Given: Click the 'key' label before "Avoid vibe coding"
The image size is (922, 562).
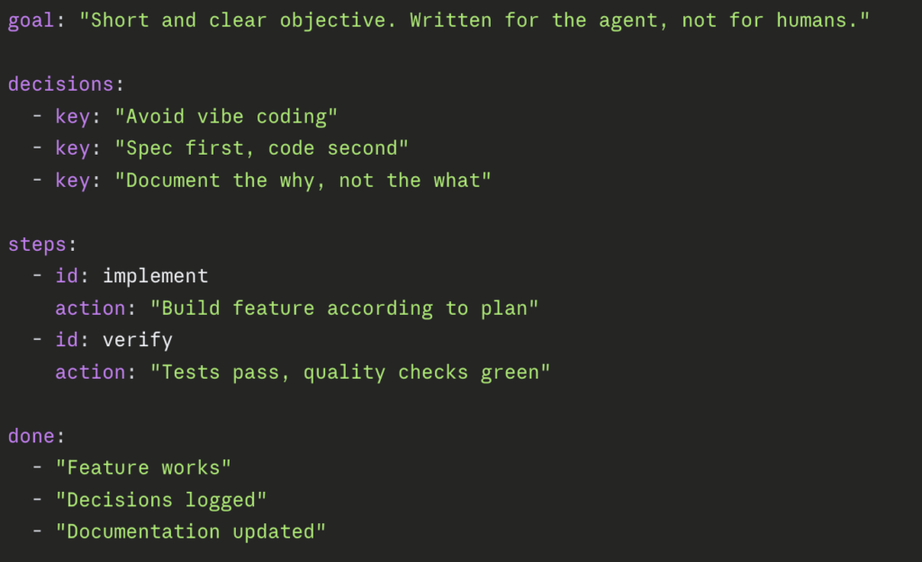Looking at the screenshot, I should tap(72, 117).
